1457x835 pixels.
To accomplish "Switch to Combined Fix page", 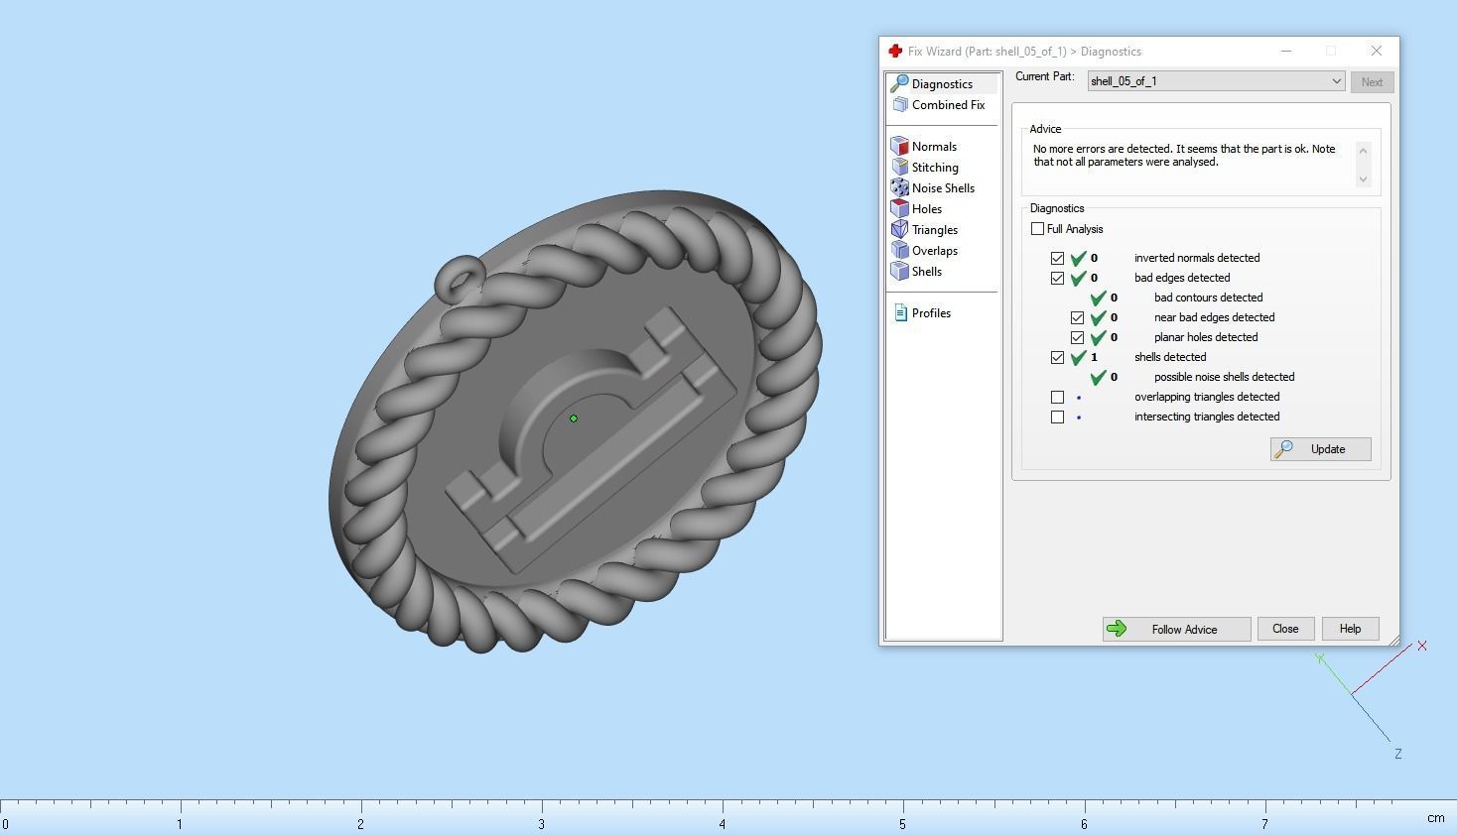I will (948, 105).
